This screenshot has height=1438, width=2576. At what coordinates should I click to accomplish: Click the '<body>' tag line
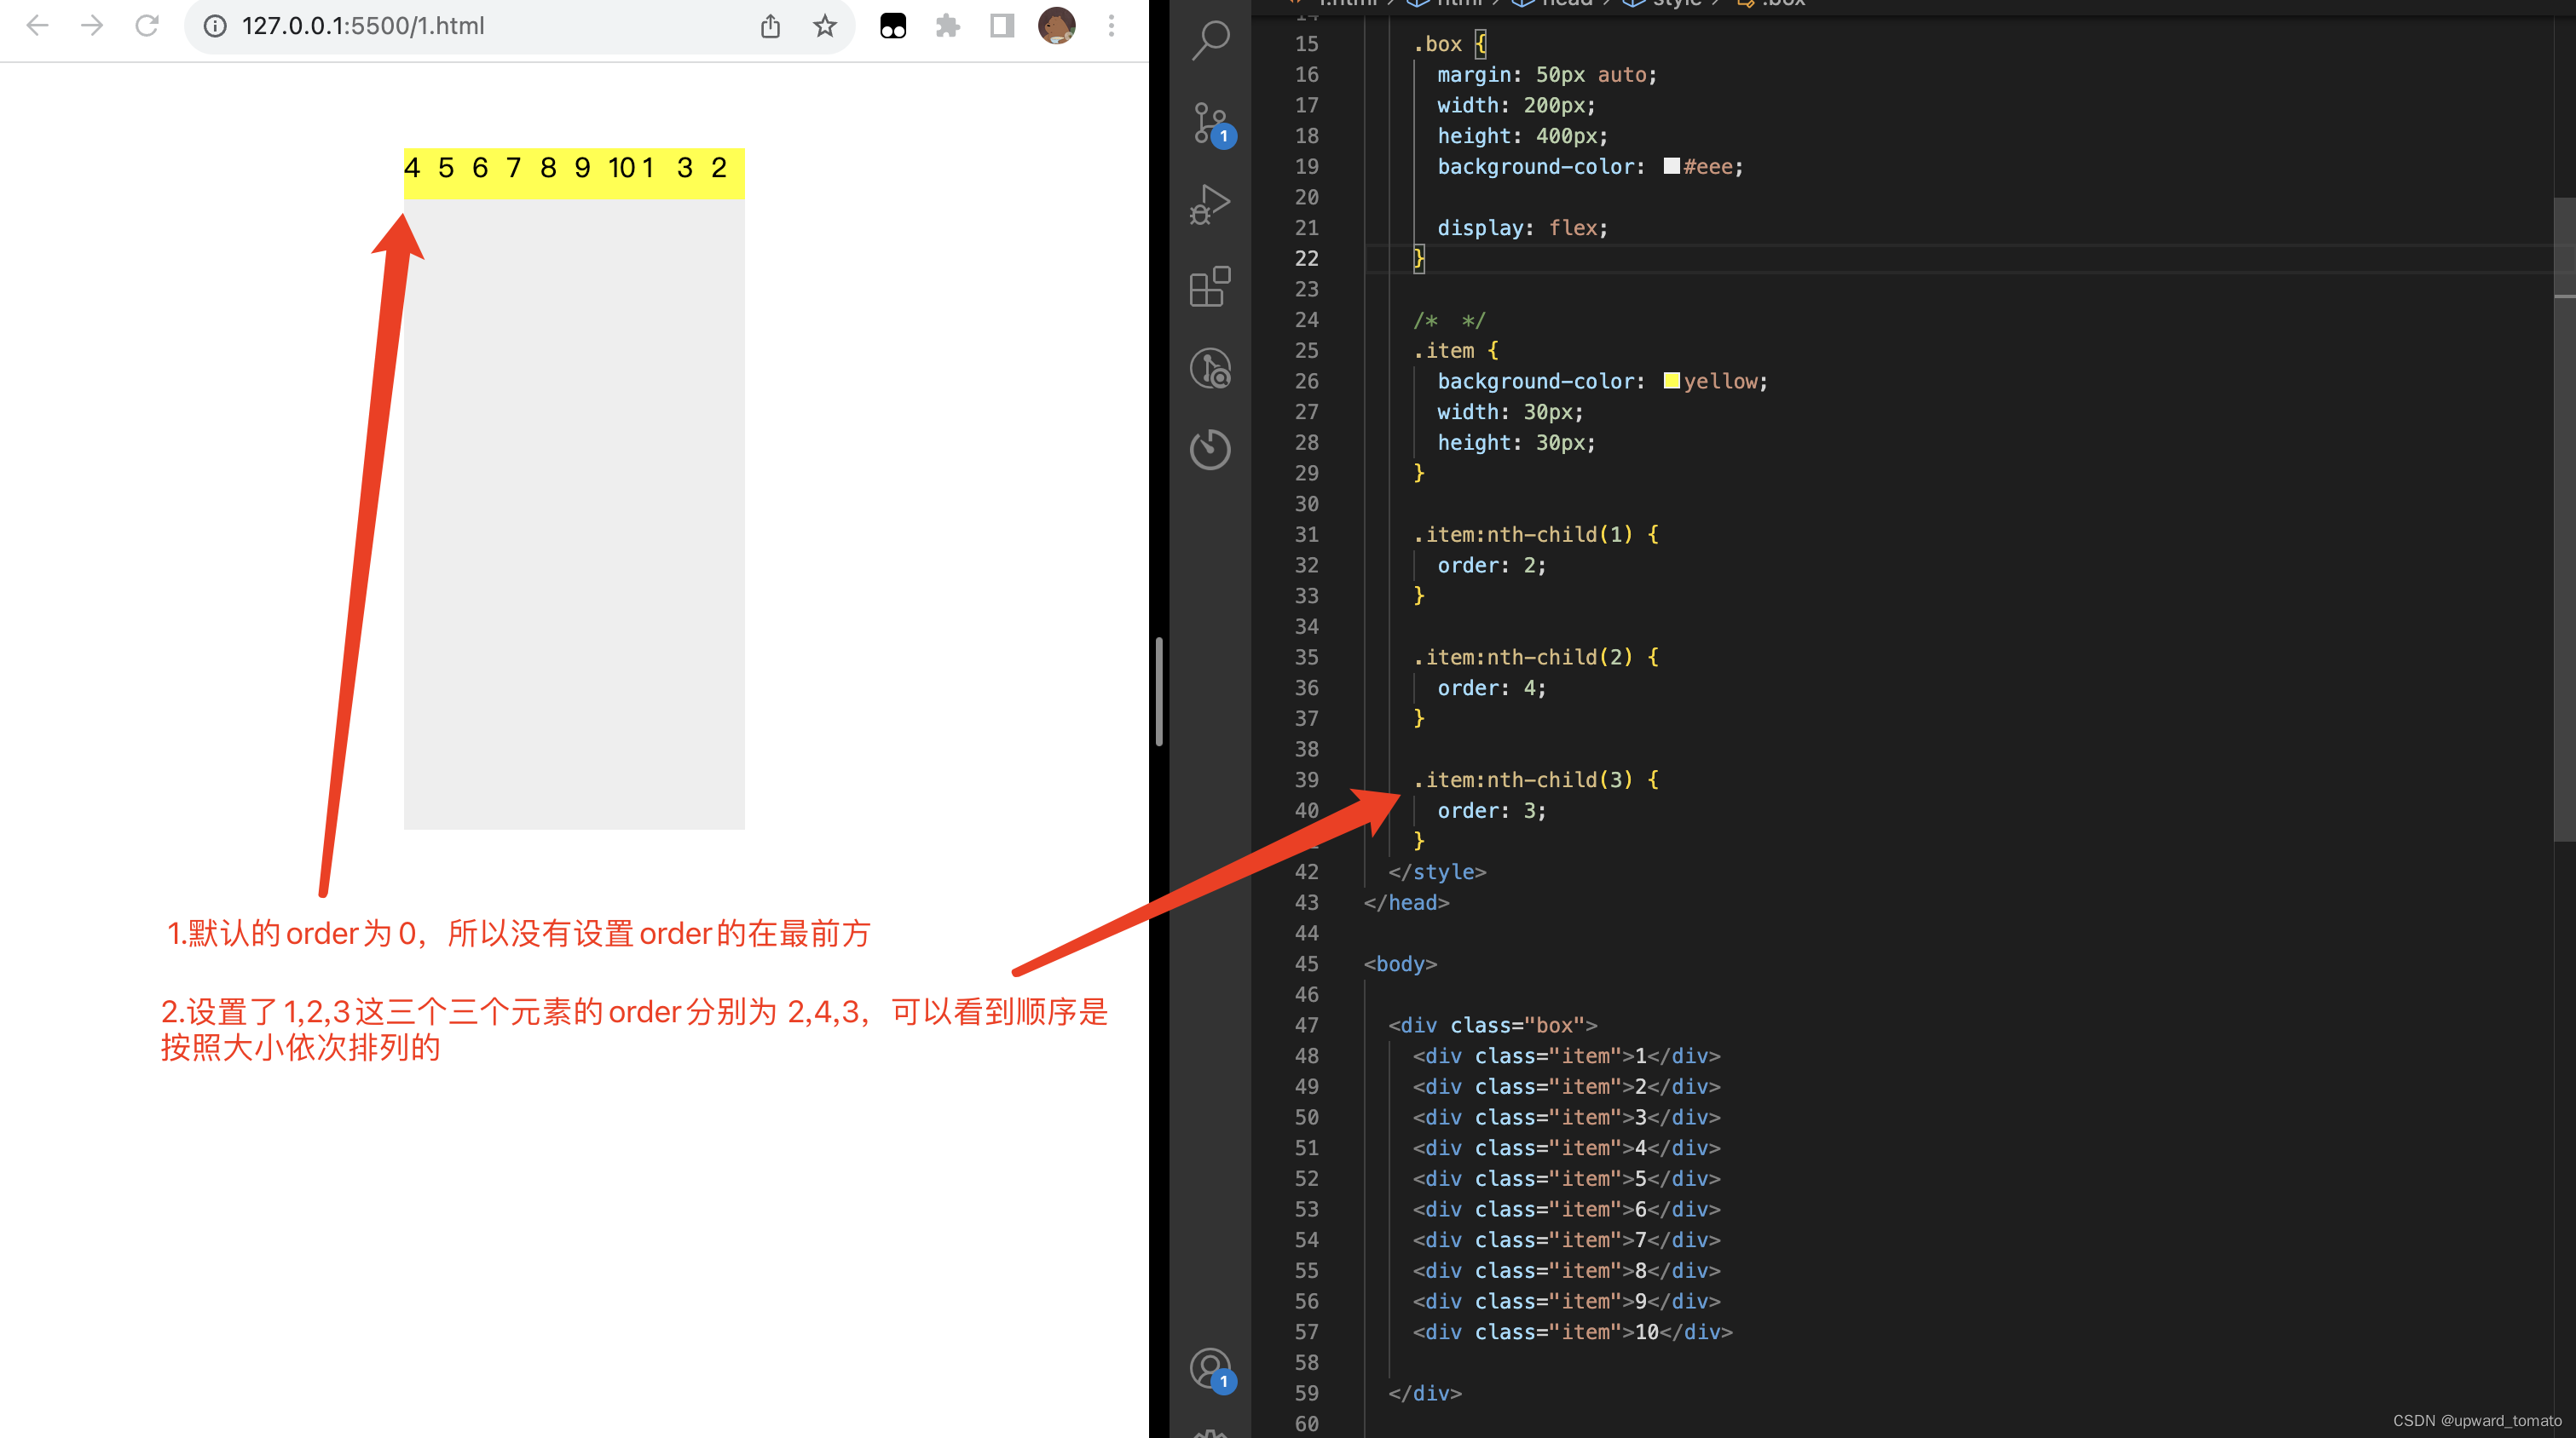[x=1400, y=964]
